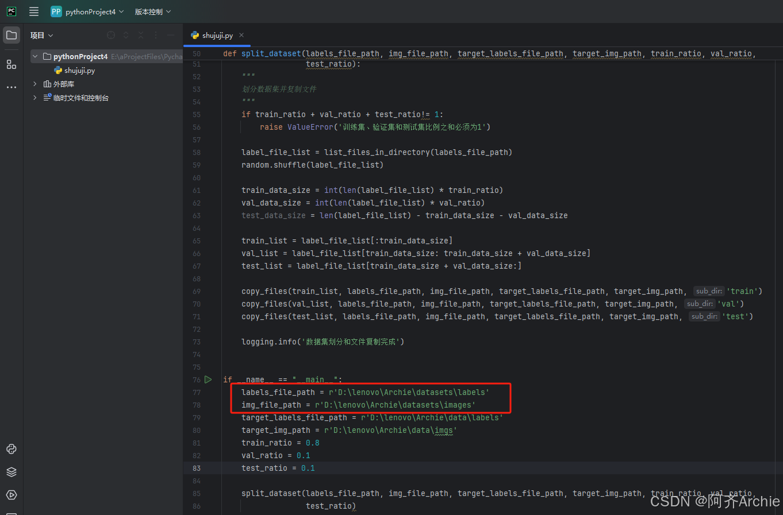Run the script via the green gutter icon
The image size is (783, 515).
(x=208, y=380)
